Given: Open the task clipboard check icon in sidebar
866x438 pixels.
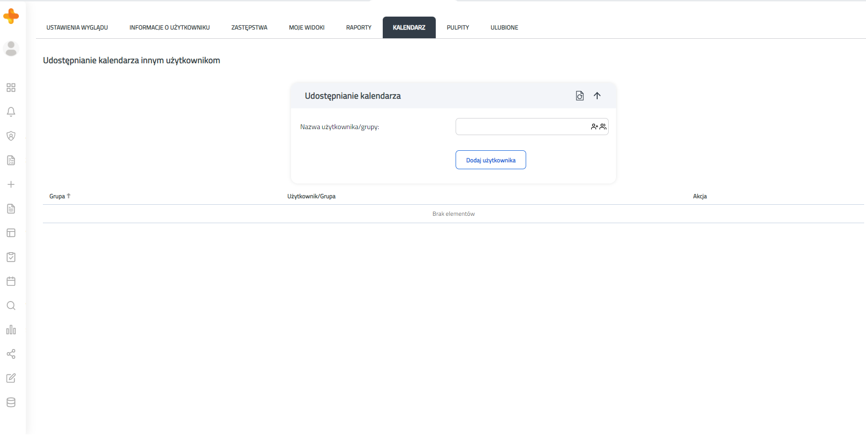Looking at the screenshot, I should click(x=11, y=257).
